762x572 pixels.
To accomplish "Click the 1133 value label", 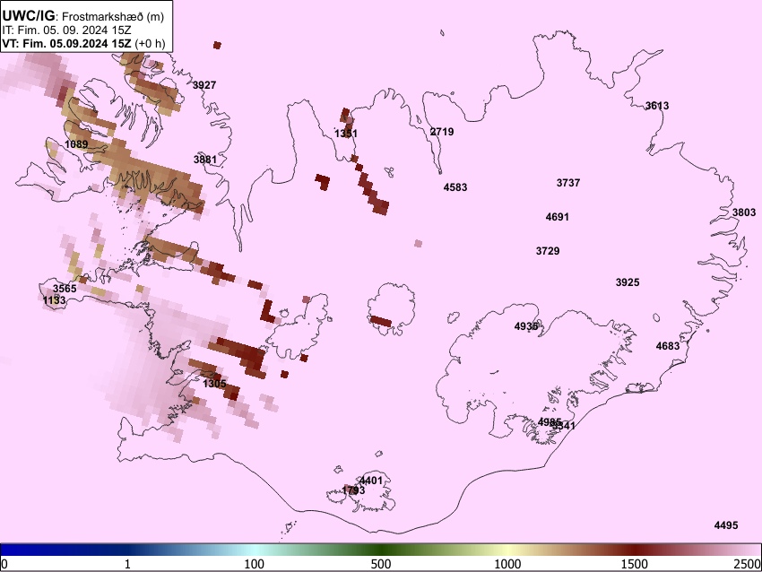I will coord(54,301).
